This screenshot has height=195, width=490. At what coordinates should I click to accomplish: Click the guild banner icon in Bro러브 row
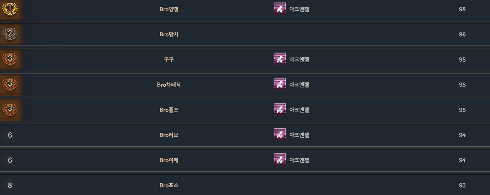pyautogui.click(x=280, y=134)
